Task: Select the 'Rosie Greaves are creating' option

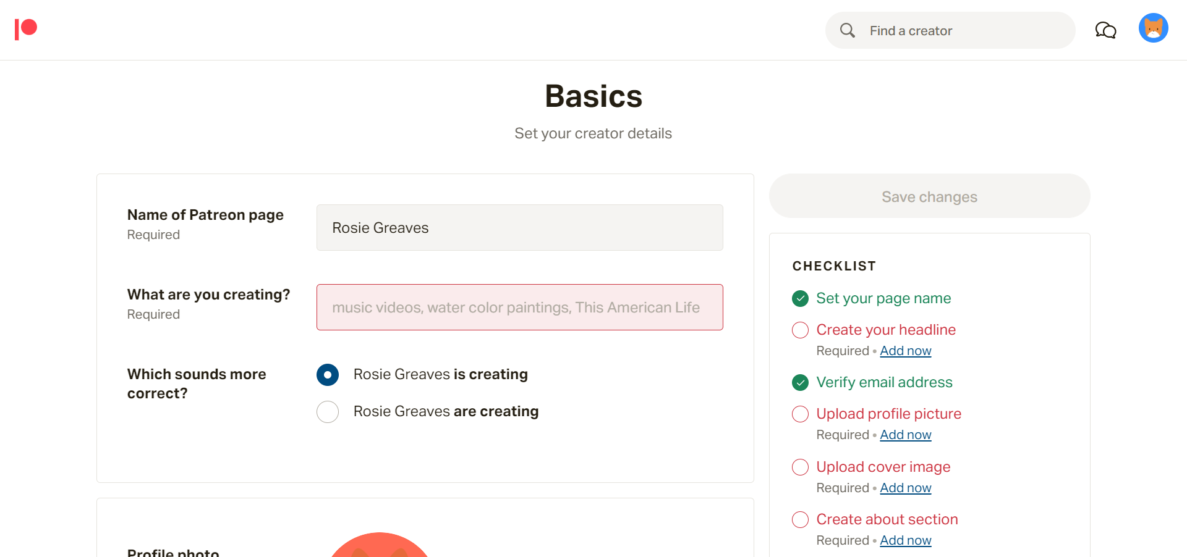Action: click(x=328, y=412)
